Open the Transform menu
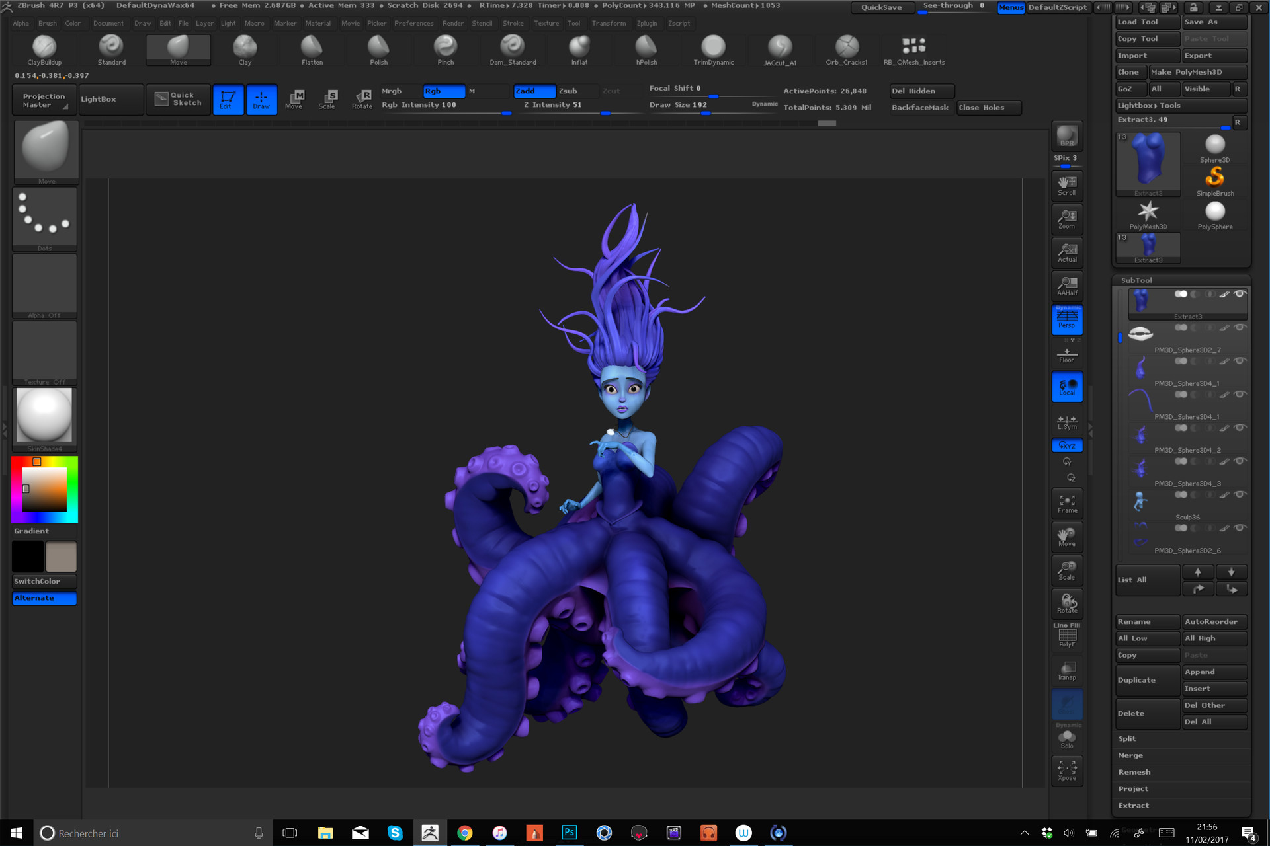Viewport: 1270px width, 846px height. click(609, 23)
